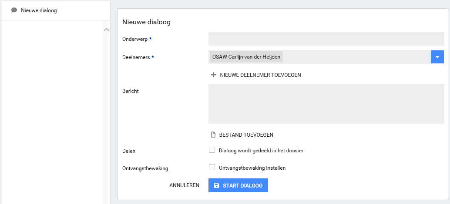Tick the Ontvangstbewaking instellen checkbox
The width and height of the screenshot is (450, 204).
[212, 167]
